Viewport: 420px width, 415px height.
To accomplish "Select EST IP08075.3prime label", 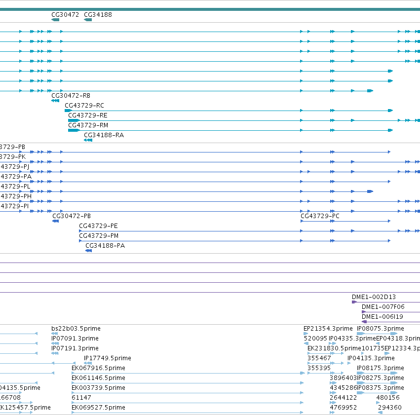I will click(380, 329).
